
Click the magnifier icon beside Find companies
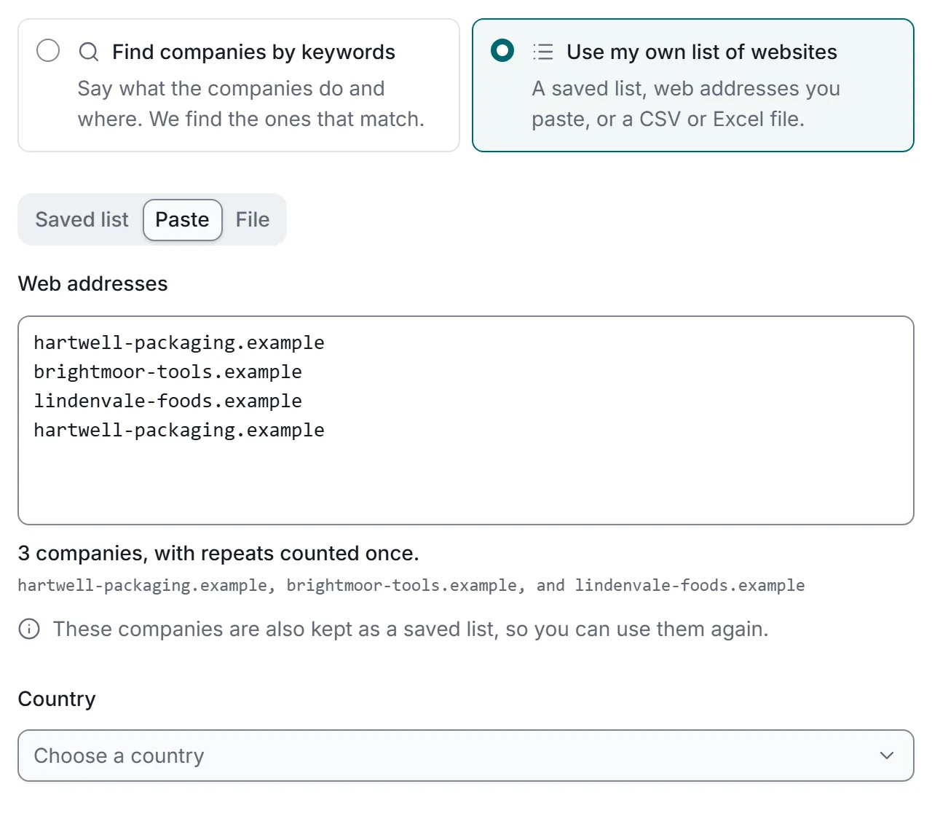pyautogui.click(x=89, y=52)
